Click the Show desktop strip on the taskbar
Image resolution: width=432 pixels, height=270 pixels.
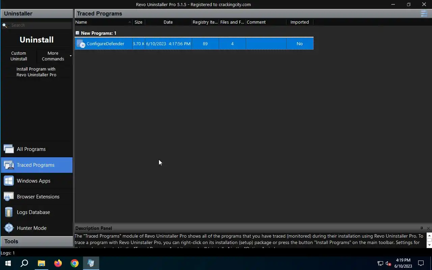[x=431, y=263]
